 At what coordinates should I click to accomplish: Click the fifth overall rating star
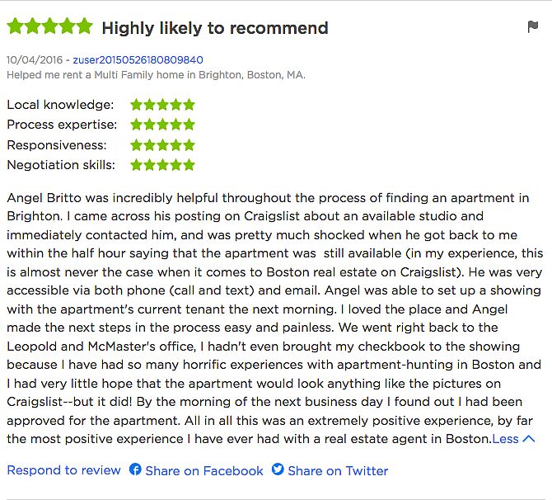click(85, 26)
